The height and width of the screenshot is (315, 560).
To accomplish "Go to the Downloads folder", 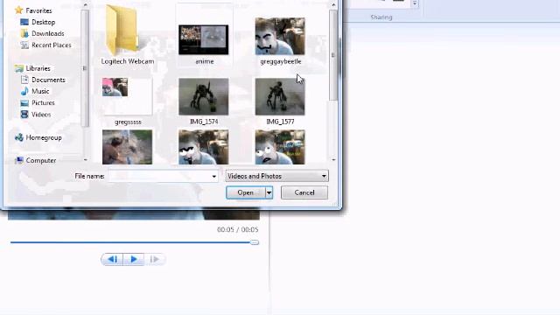I will [48, 33].
